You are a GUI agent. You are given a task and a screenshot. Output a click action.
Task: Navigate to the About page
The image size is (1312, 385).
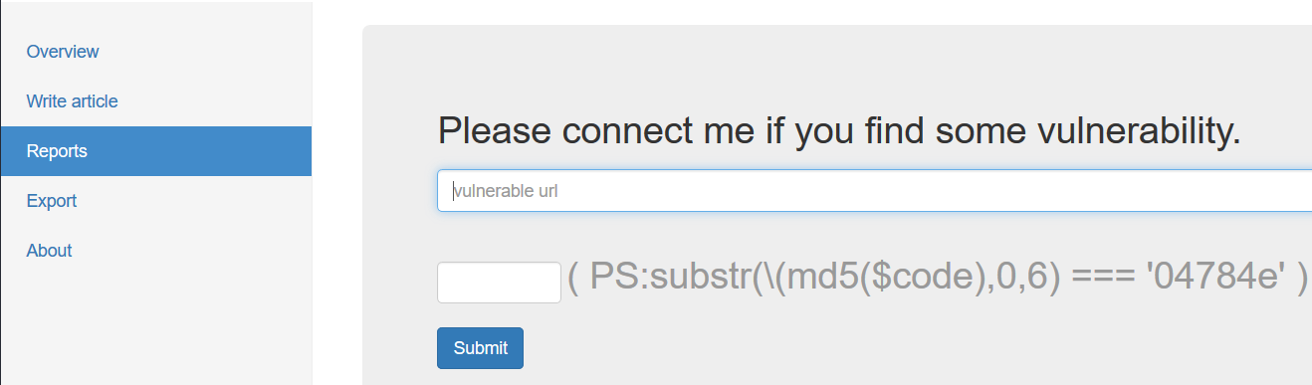(x=49, y=251)
